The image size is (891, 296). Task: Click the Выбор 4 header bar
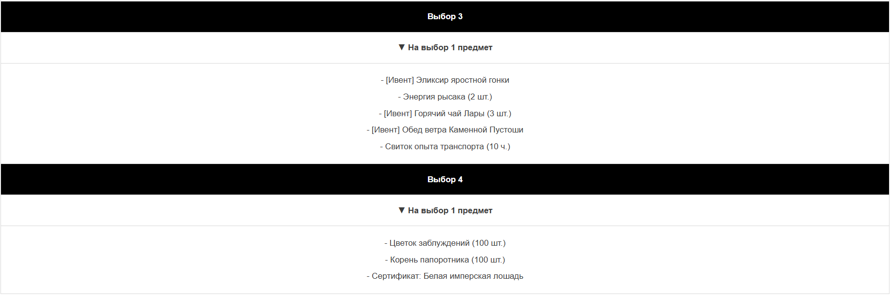[x=445, y=179]
